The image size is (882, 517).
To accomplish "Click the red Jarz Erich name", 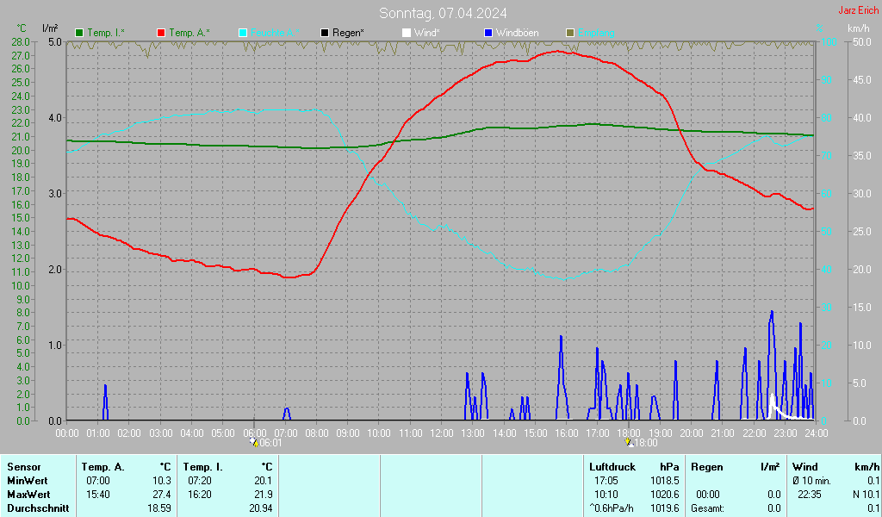I will (x=859, y=10).
